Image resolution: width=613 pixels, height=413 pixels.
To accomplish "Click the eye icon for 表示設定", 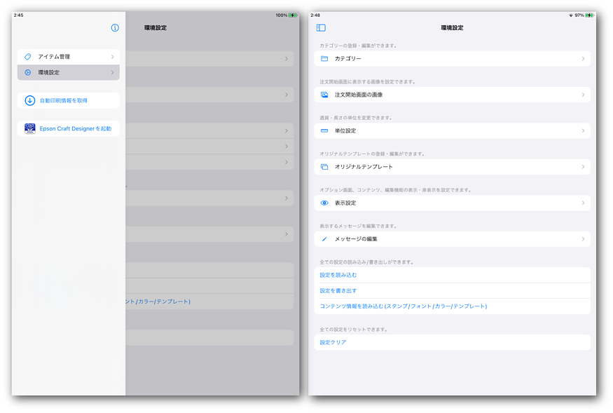I will click(324, 203).
